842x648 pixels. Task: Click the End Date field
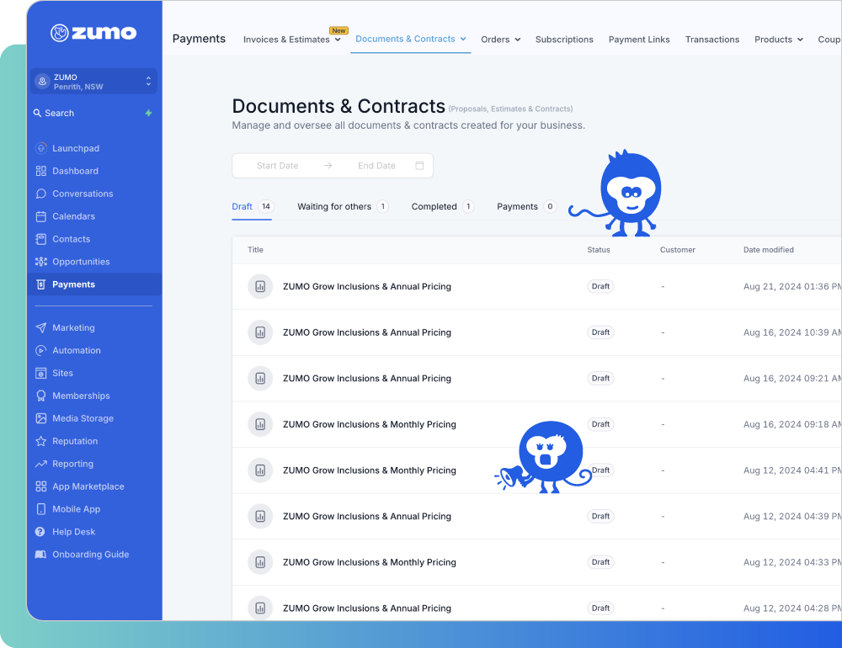coord(376,165)
